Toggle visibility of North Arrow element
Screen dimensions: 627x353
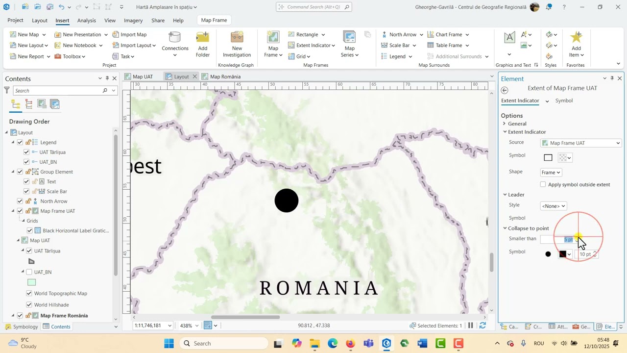pos(20,201)
